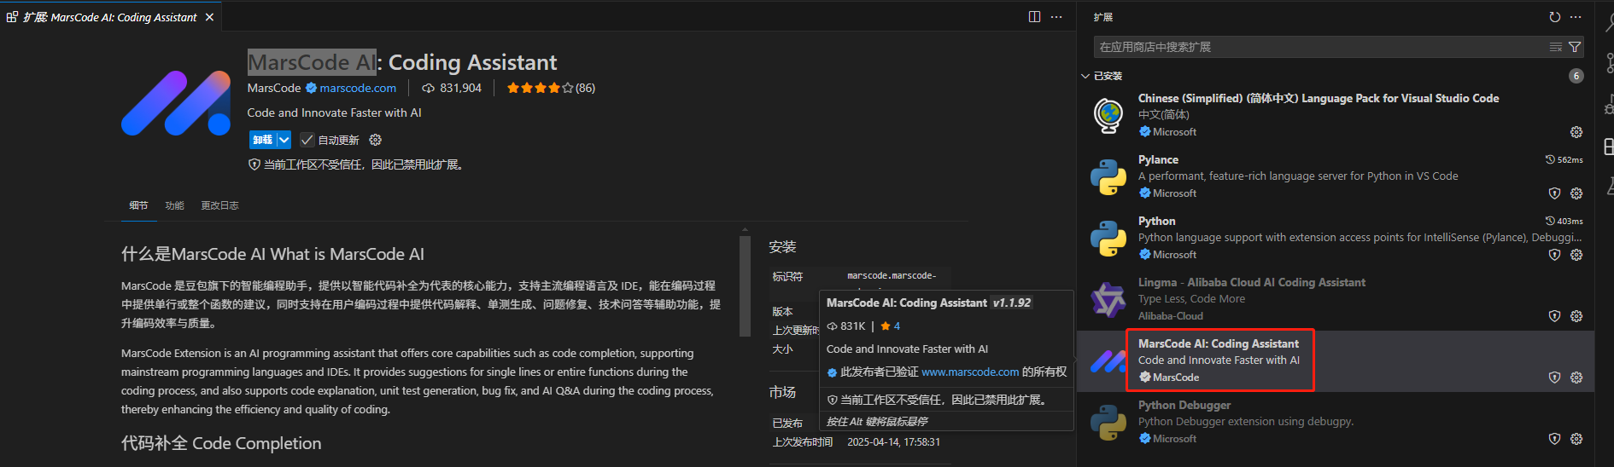
Task: Select MarsCode AI entry in installed list
Action: (1336, 360)
